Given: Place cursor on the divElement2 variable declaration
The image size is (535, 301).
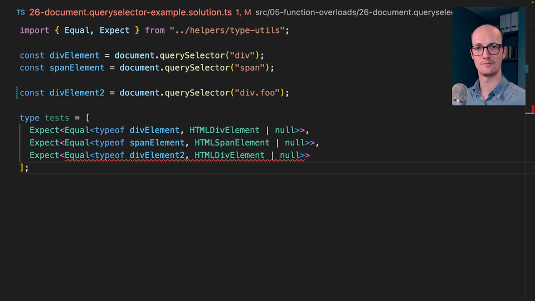Looking at the screenshot, I should [77, 93].
